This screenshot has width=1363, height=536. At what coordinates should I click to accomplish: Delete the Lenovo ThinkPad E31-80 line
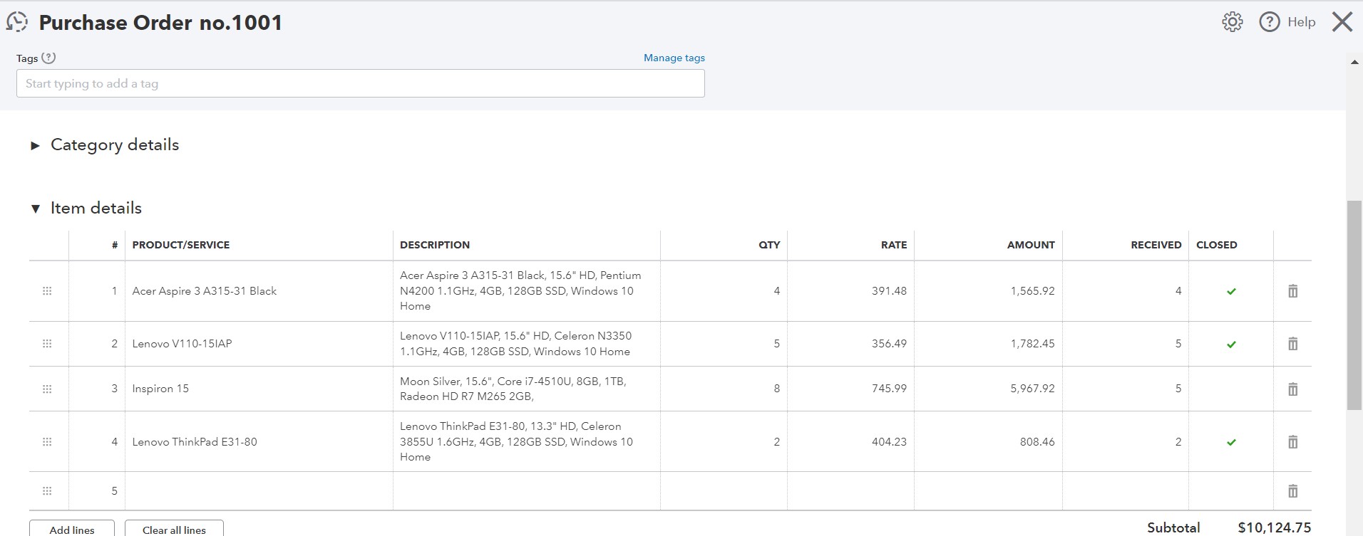[1292, 442]
